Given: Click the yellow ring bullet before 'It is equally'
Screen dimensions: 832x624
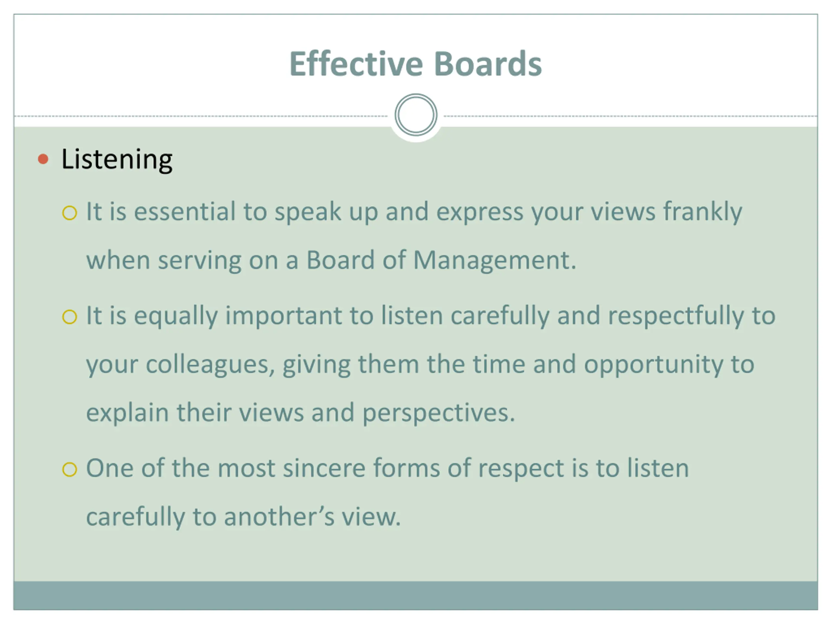Looking at the screenshot, I should (x=70, y=317).
